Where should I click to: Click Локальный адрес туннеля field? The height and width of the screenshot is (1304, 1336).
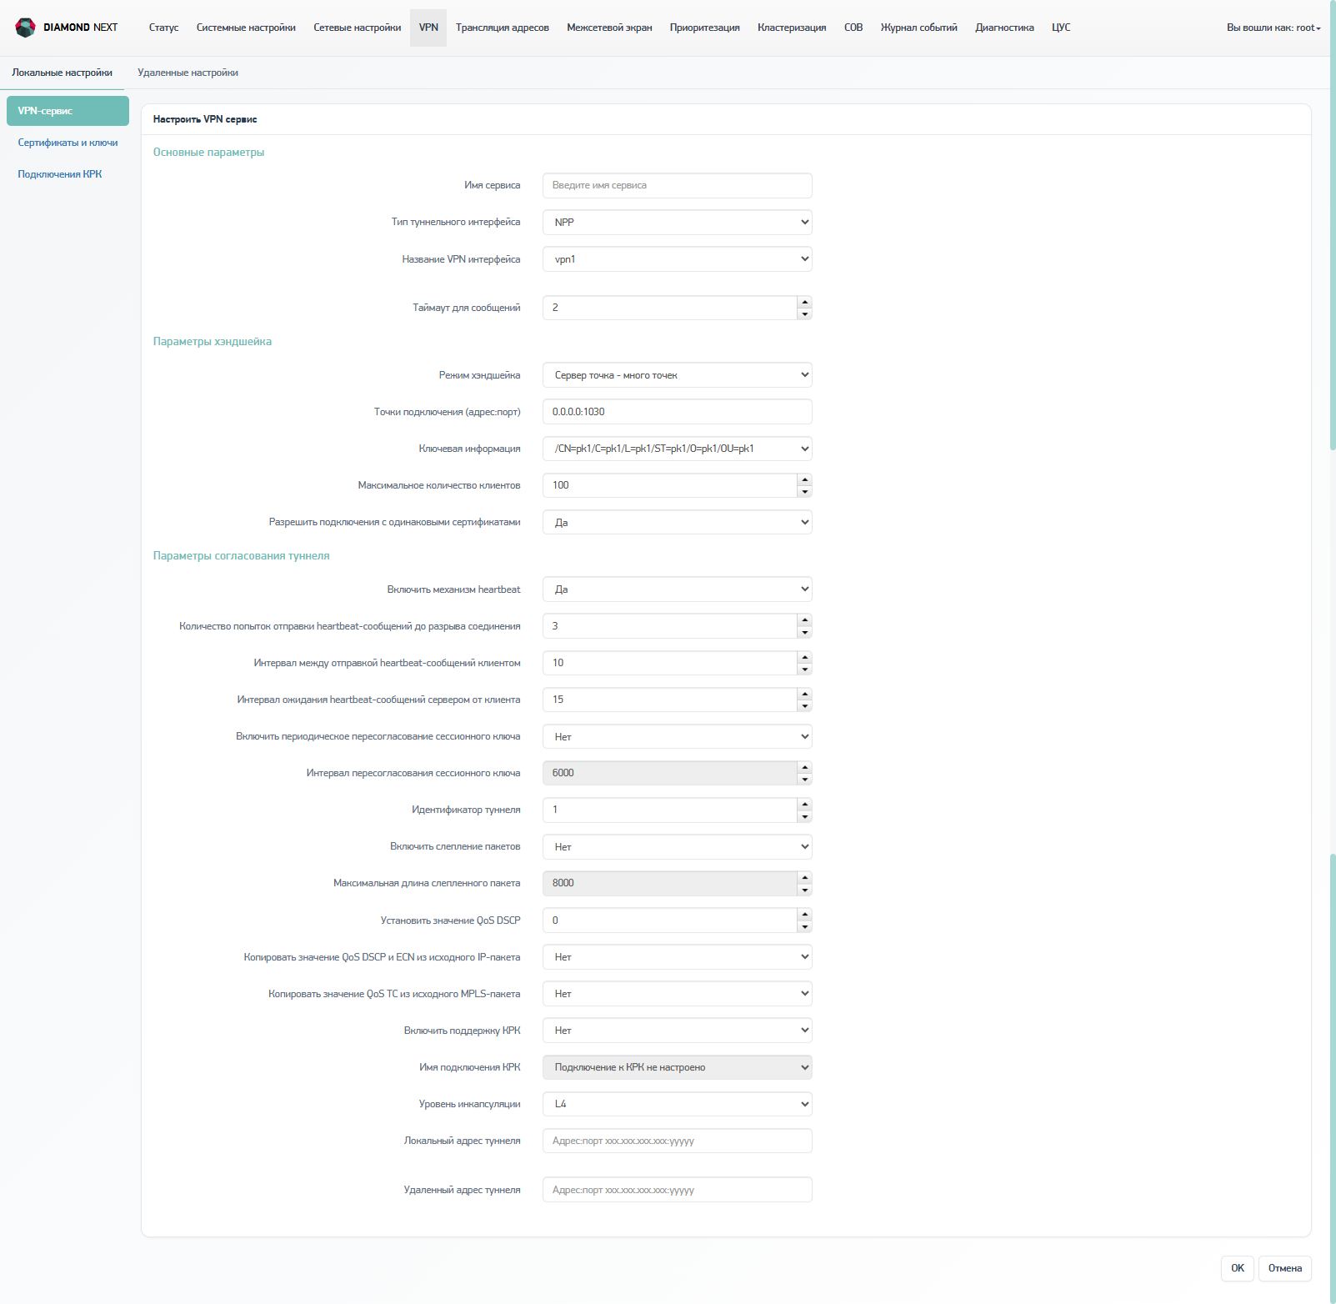pyautogui.click(x=677, y=1141)
